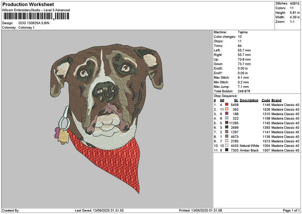302x214 pixels.
Task: Choose the light blue swatch in stop 4
Action: (x=226, y=118)
